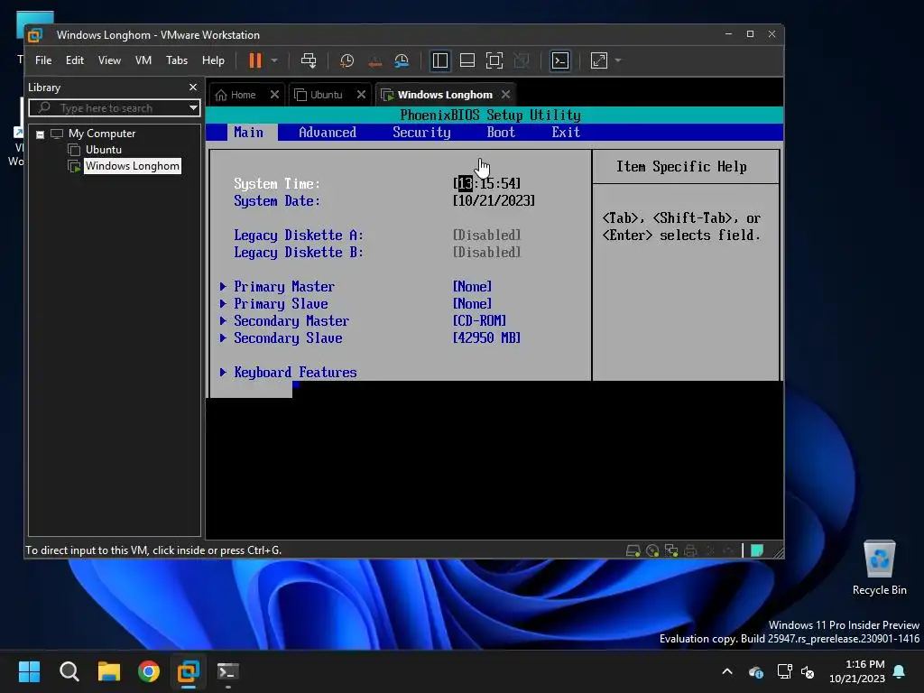
Task: Open taskbar Search
Action: [x=69, y=671]
